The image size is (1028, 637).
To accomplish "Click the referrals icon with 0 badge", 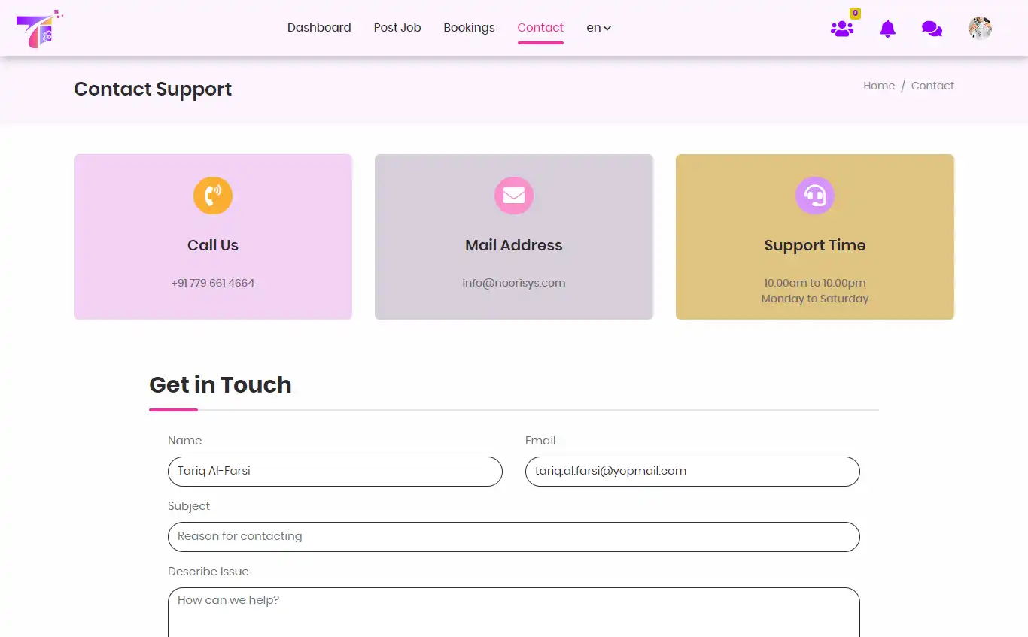I will (842, 29).
